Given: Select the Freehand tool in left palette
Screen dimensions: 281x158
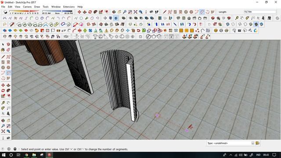Looking at the screenshot, I should click(x=8, y=57).
